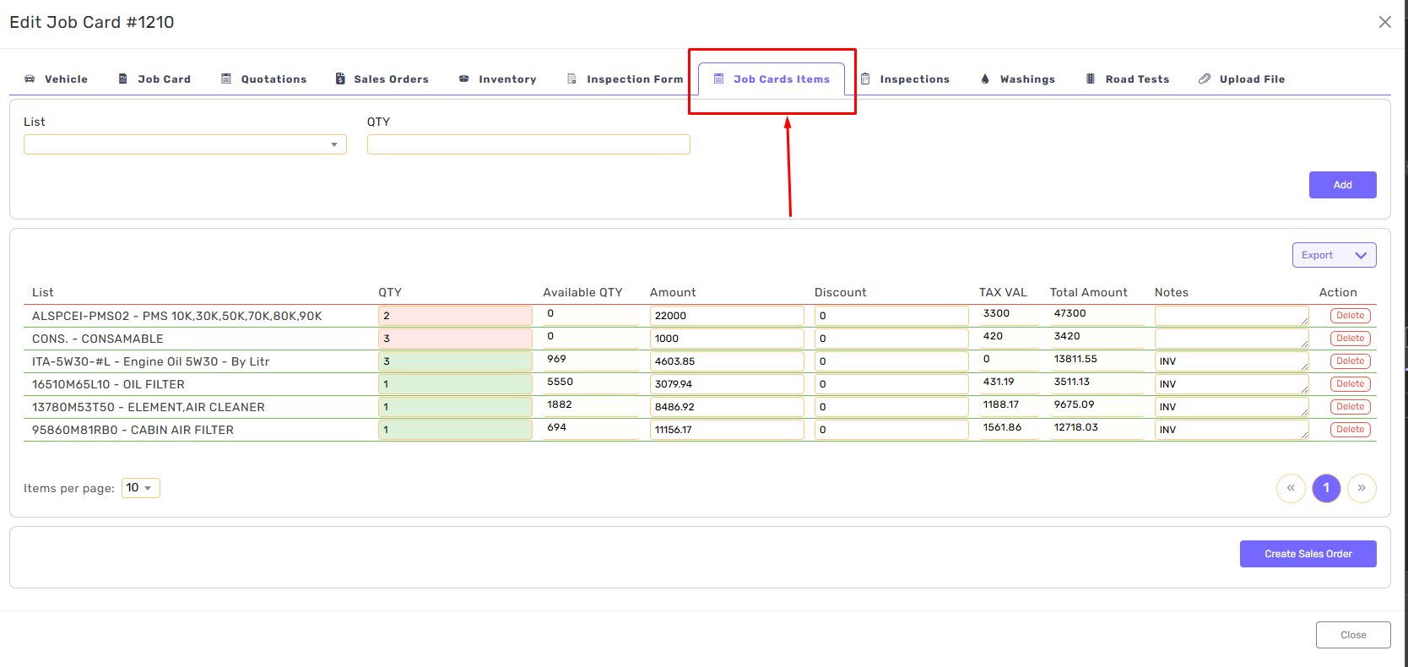Screen dimensions: 1408x667
Task: Go to next page with pagination arrow
Action: pyautogui.click(x=1362, y=488)
